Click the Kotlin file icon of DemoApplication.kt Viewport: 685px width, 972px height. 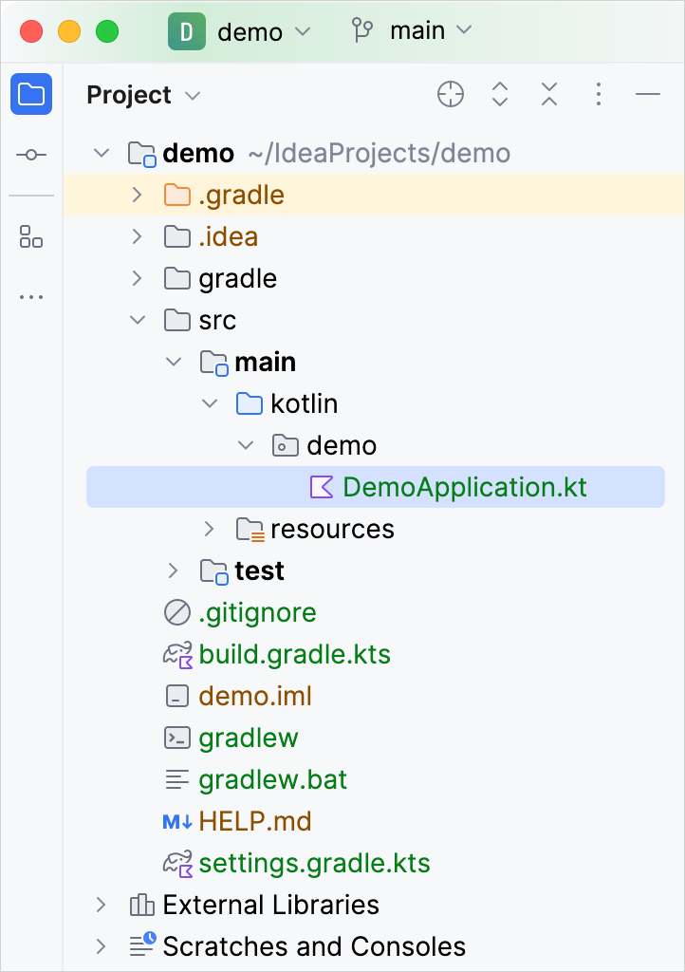pos(322,487)
